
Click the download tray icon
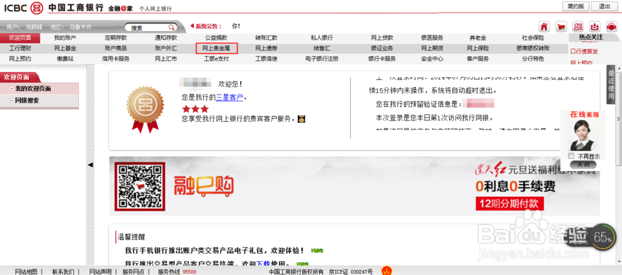(x=595, y=27)
